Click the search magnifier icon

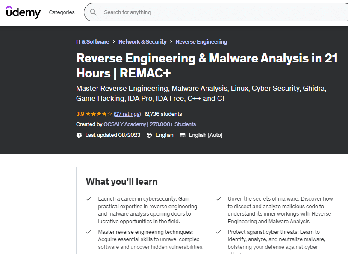[93, 12]
